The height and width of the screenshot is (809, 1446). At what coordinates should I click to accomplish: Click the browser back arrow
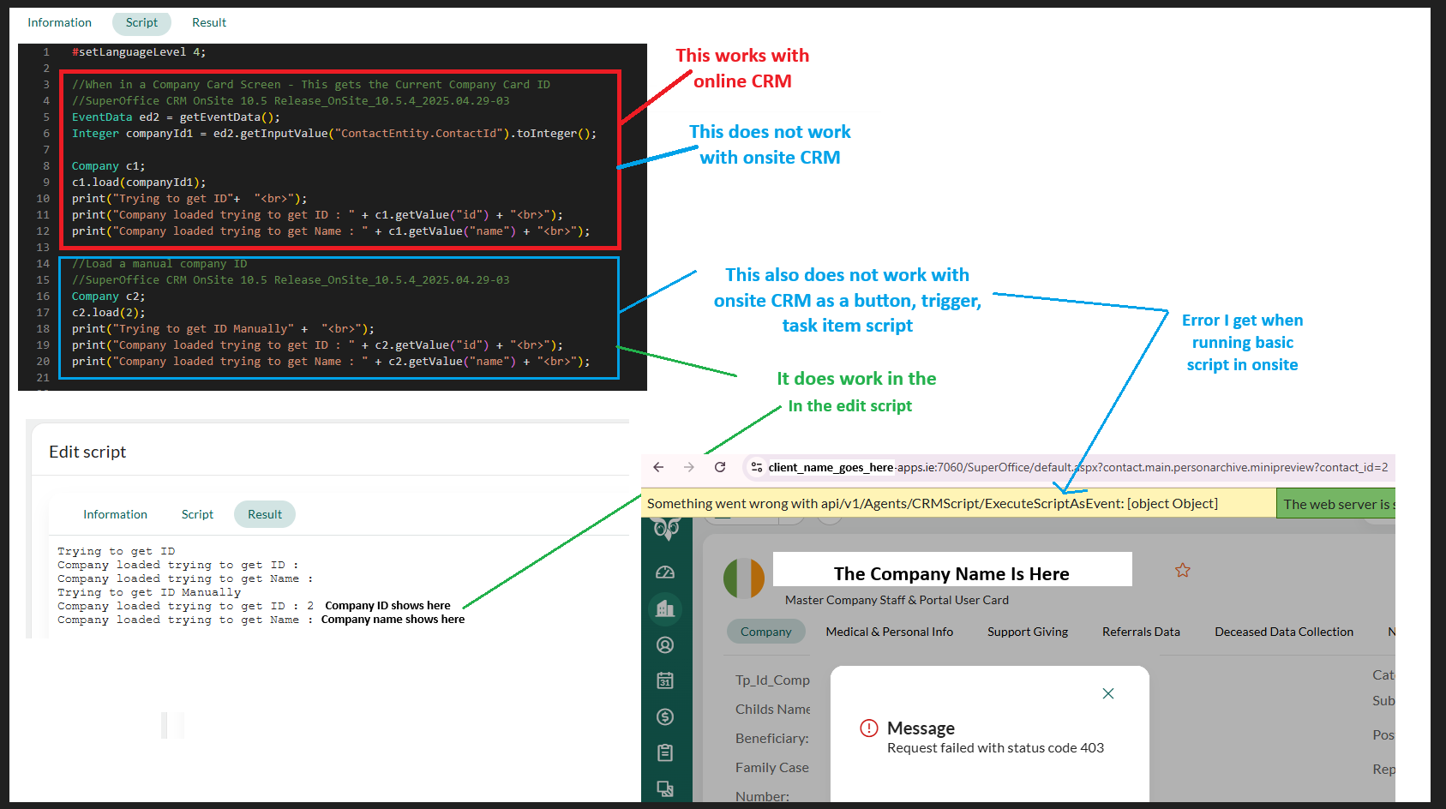coord(658,467)
